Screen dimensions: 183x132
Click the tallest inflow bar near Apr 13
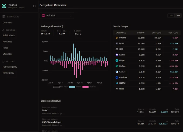(73, 52)
